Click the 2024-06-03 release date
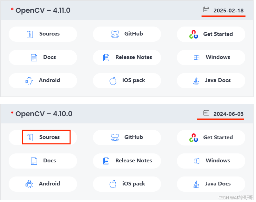Image resolution: width=256 pixels, height=202 pixels. click(228, 114)
